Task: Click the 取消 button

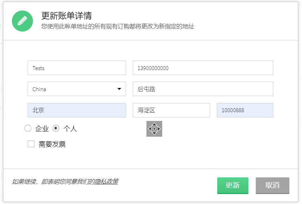Action: (x=272, y=185)
